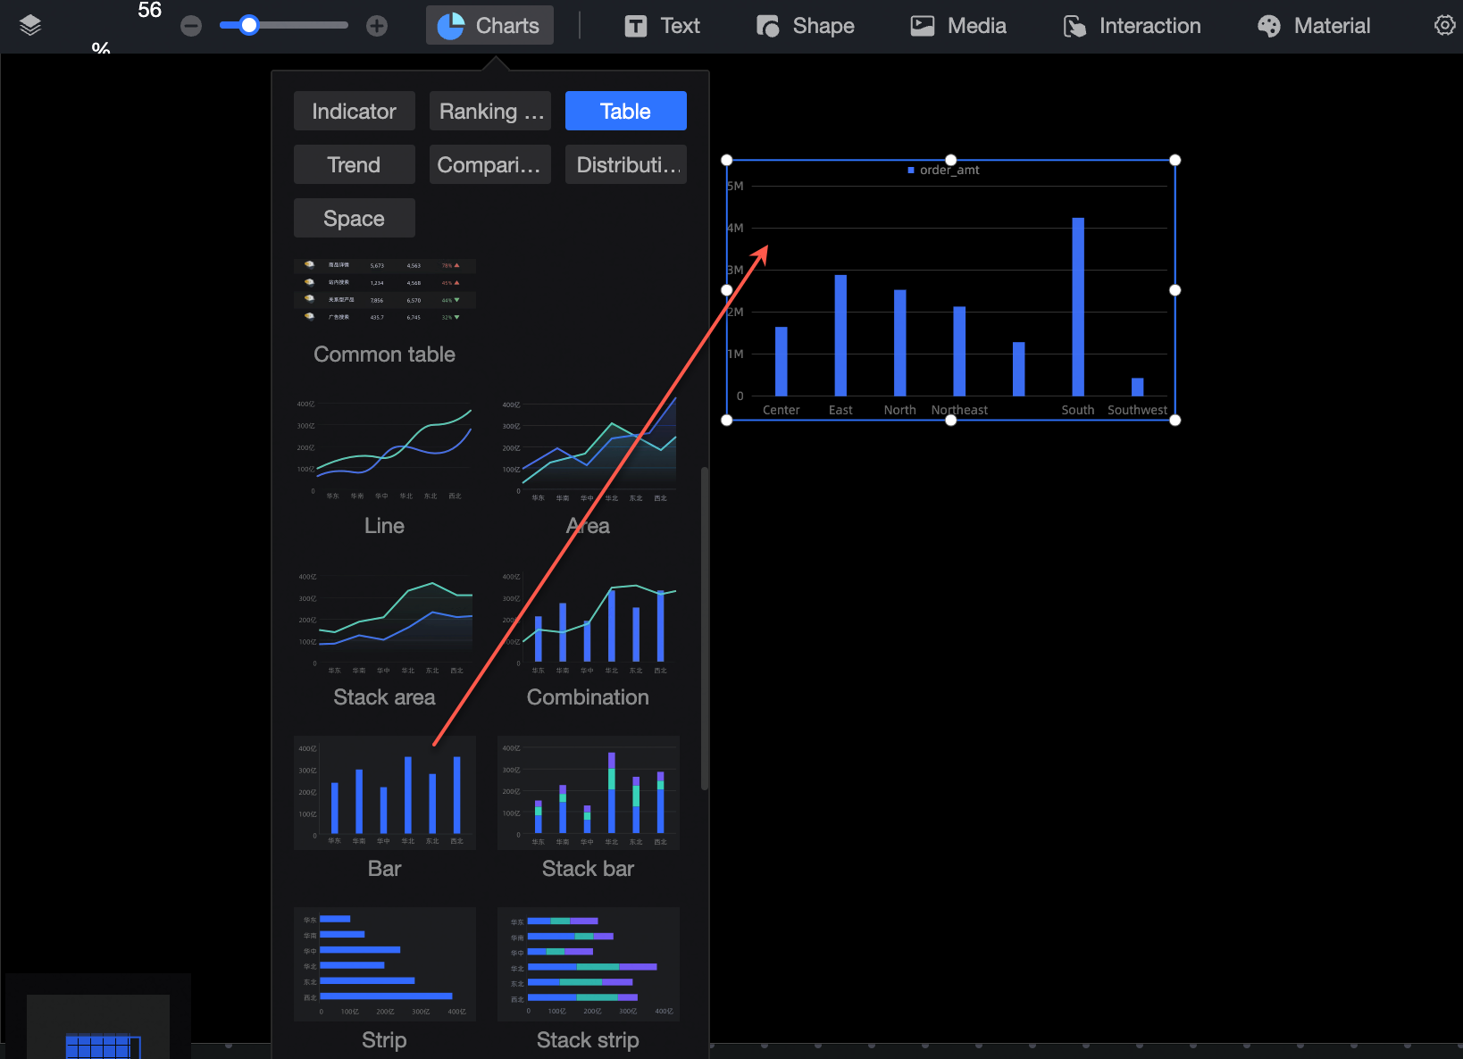Select the Indicator chart category

tap(355, 111)
